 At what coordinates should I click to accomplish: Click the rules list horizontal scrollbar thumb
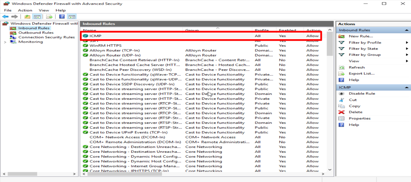click(x=125, y=174)
